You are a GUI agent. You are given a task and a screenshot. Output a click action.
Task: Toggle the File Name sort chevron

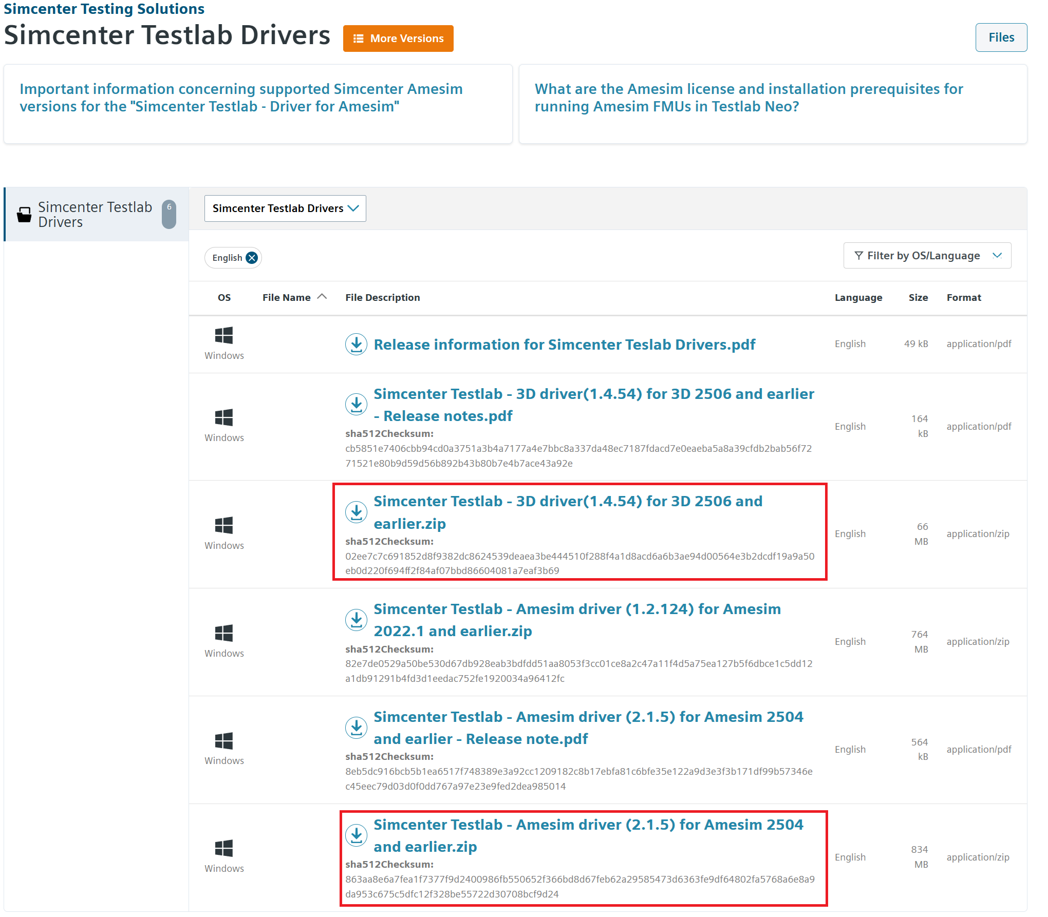coord(322,297)
